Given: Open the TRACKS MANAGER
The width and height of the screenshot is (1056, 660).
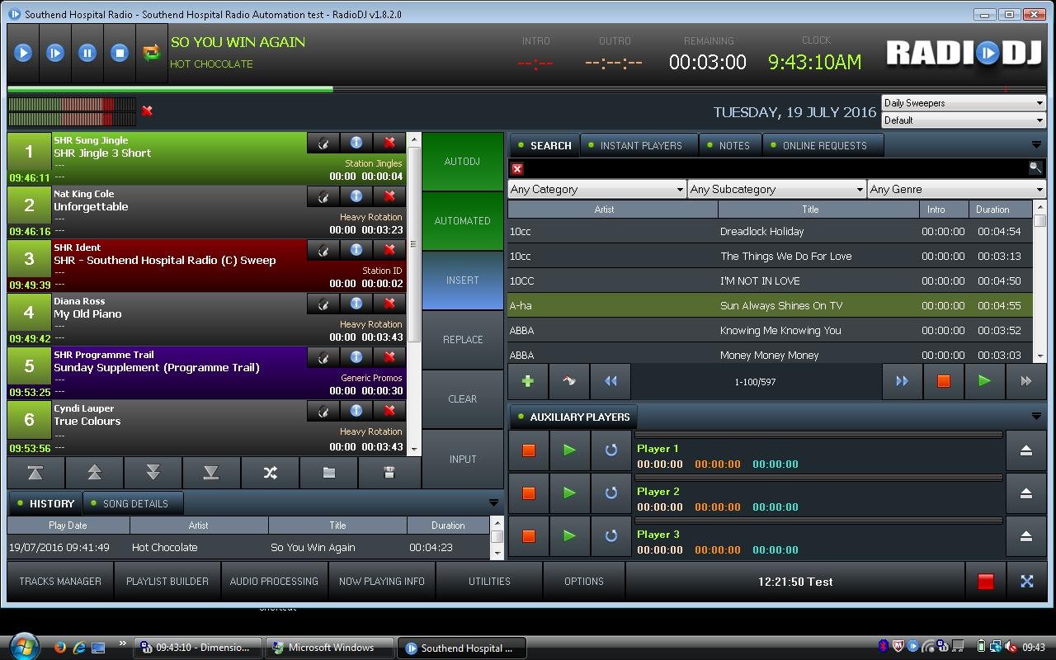Looking at the screenshot, I should [x=60, y=582].
